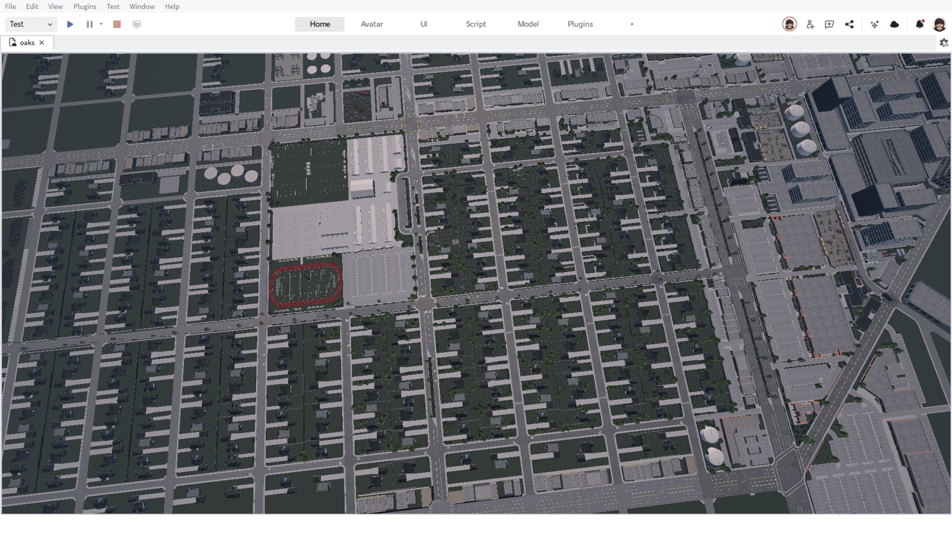Add a new toolbar tab with plus

pos(632,24)
